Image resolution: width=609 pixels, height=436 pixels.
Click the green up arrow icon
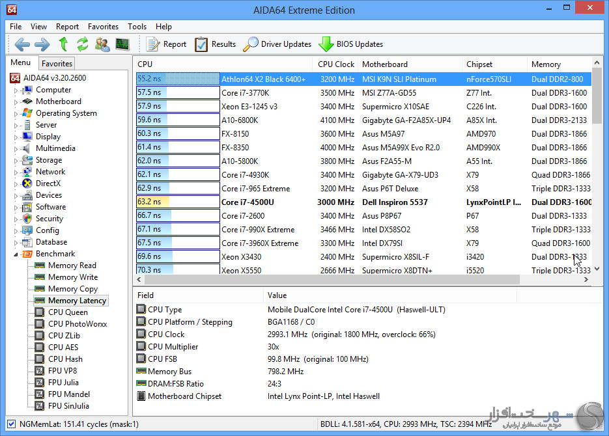click(x=63, y=44)
